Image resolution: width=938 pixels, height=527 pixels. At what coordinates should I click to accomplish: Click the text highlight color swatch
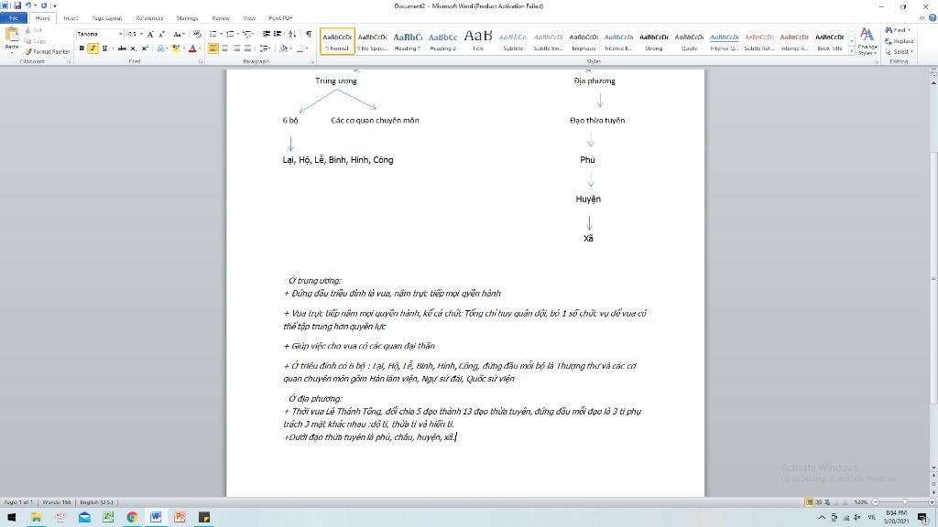click(x=176, y=48)
